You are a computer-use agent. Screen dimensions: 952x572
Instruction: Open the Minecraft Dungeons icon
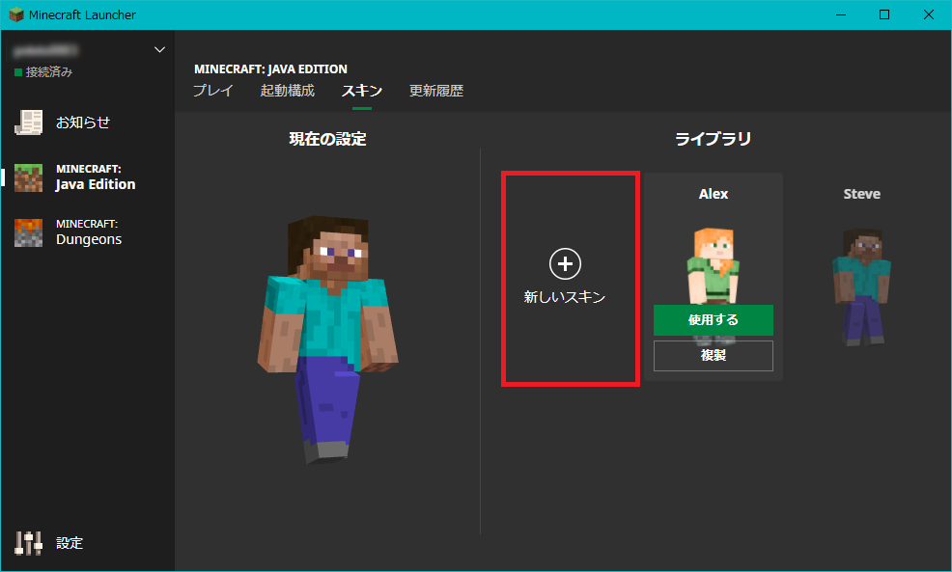[29, 232]
